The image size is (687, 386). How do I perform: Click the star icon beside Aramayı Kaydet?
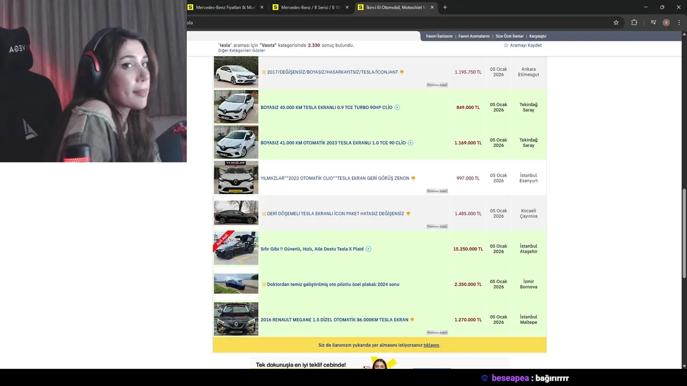(506, 46)
